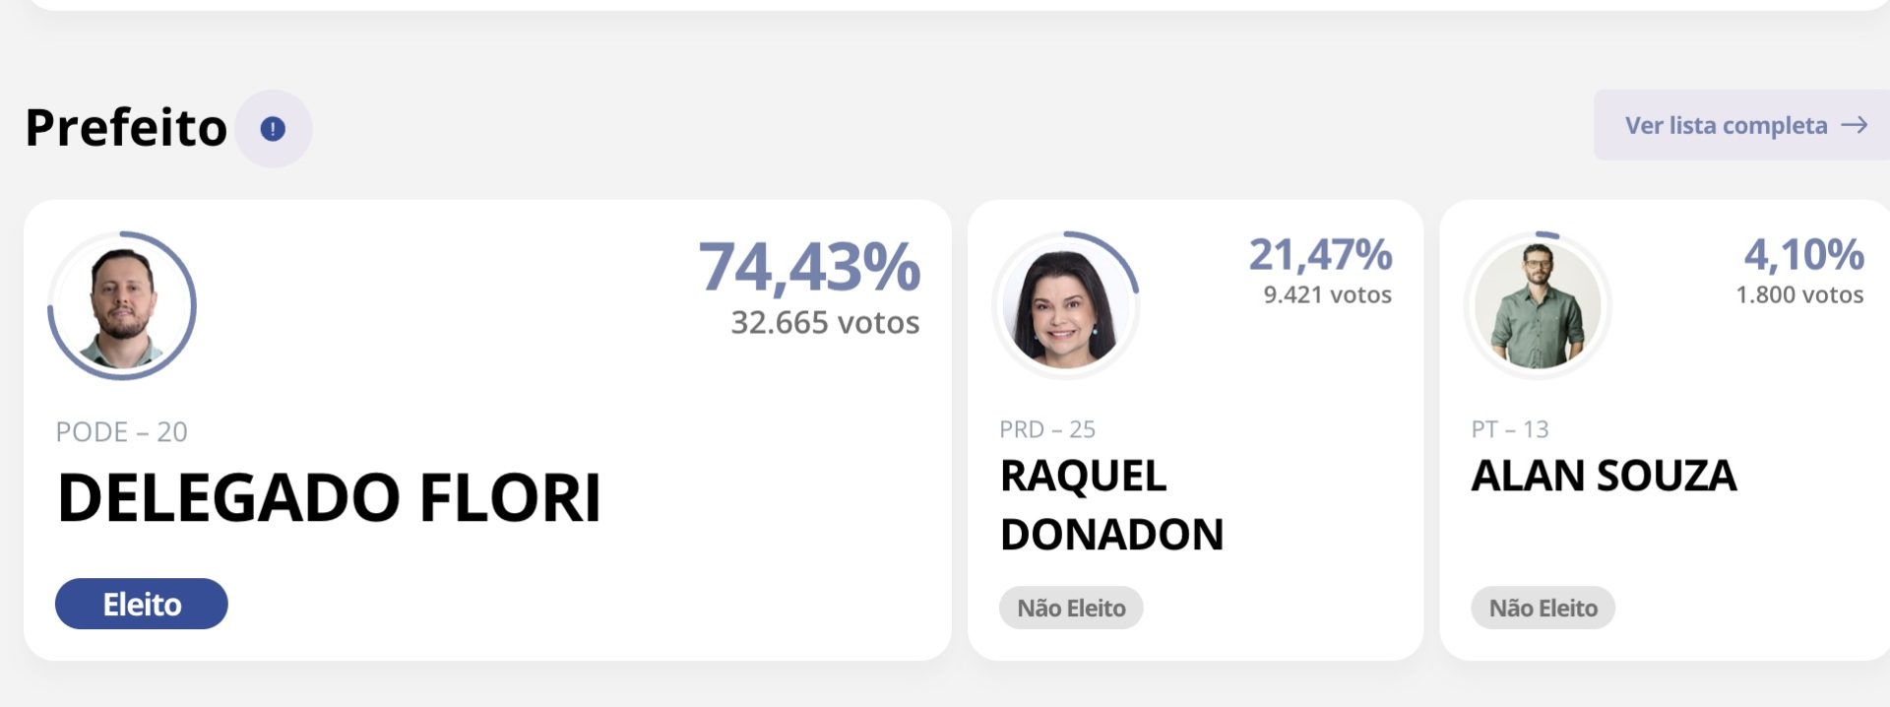Click the PODE – 20 party label
Viewport: 1890px width, 707px height.
(x=121, y=431)
